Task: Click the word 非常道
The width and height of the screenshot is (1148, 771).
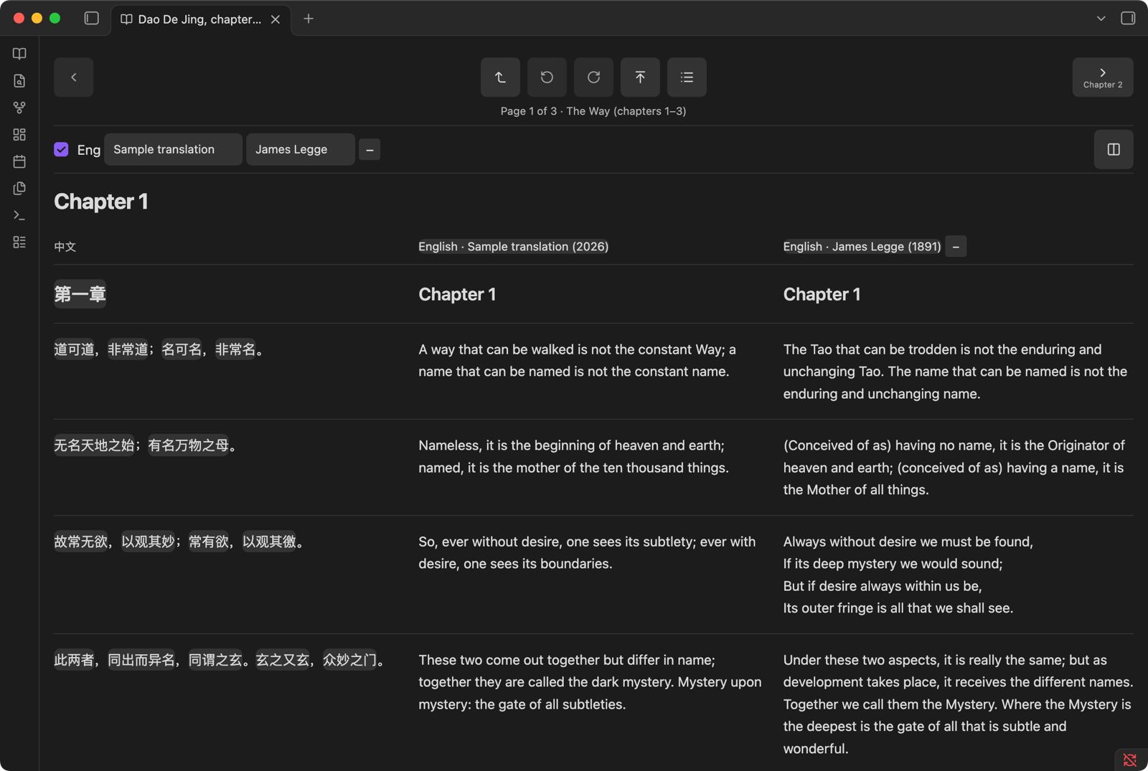Action: 128,349
